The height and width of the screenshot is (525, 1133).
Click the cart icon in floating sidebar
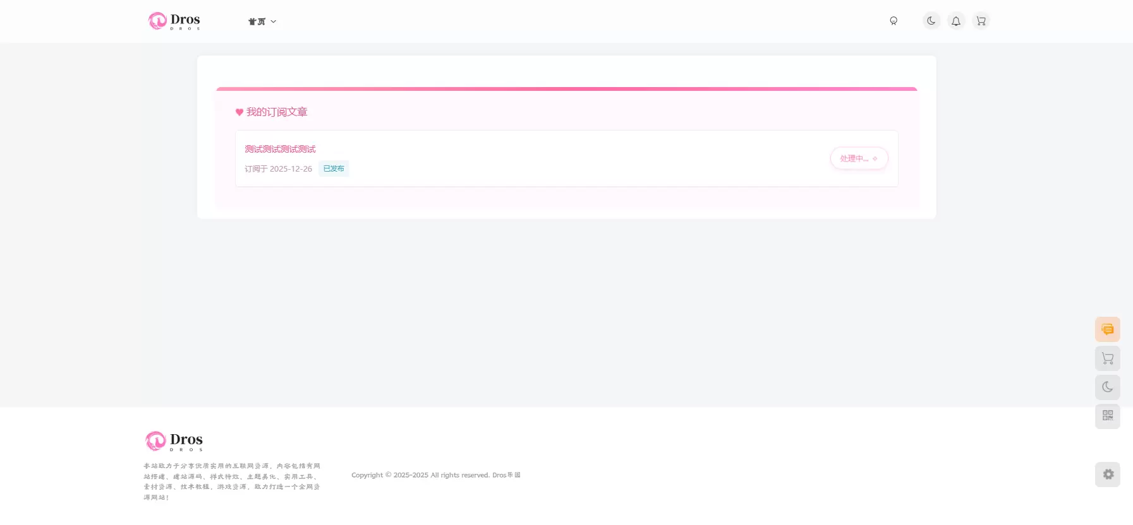[1108, 358]
